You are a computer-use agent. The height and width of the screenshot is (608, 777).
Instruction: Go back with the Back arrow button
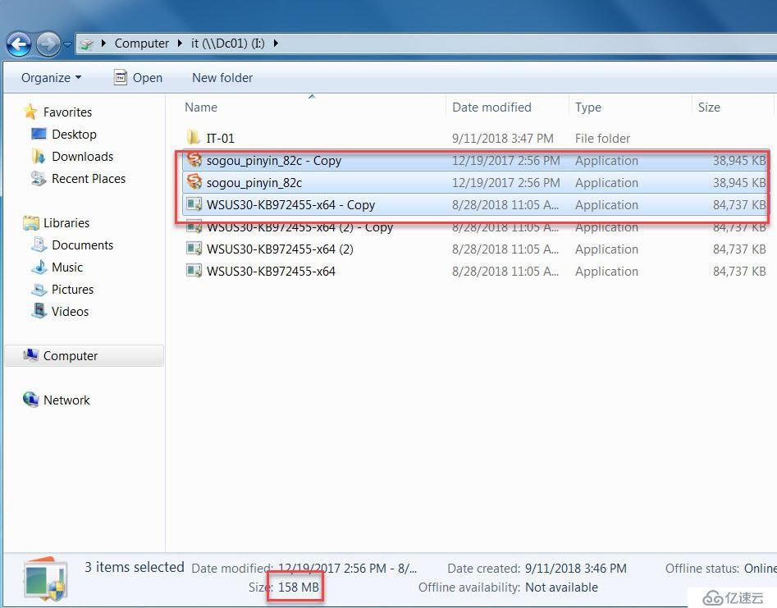[x=19, y=44]
